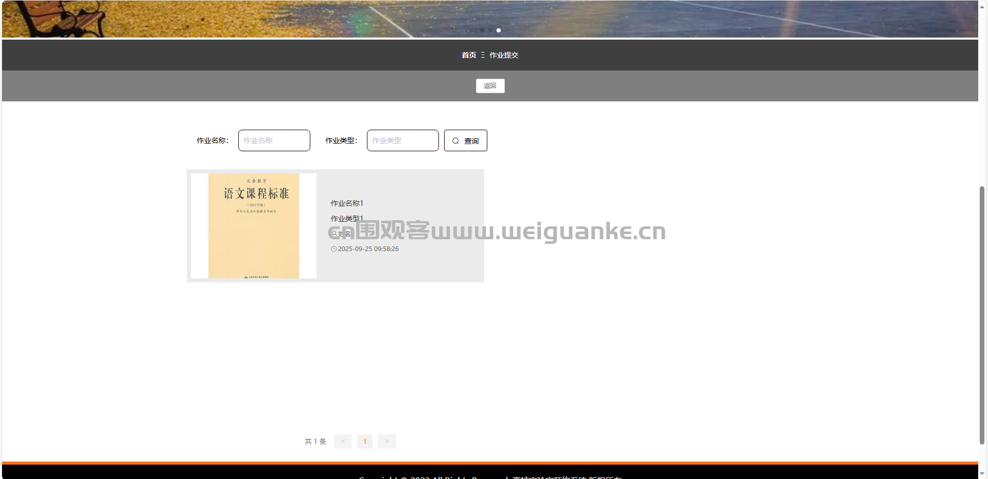Click the 作业类型1 text
988x479 pixels.
347,219
